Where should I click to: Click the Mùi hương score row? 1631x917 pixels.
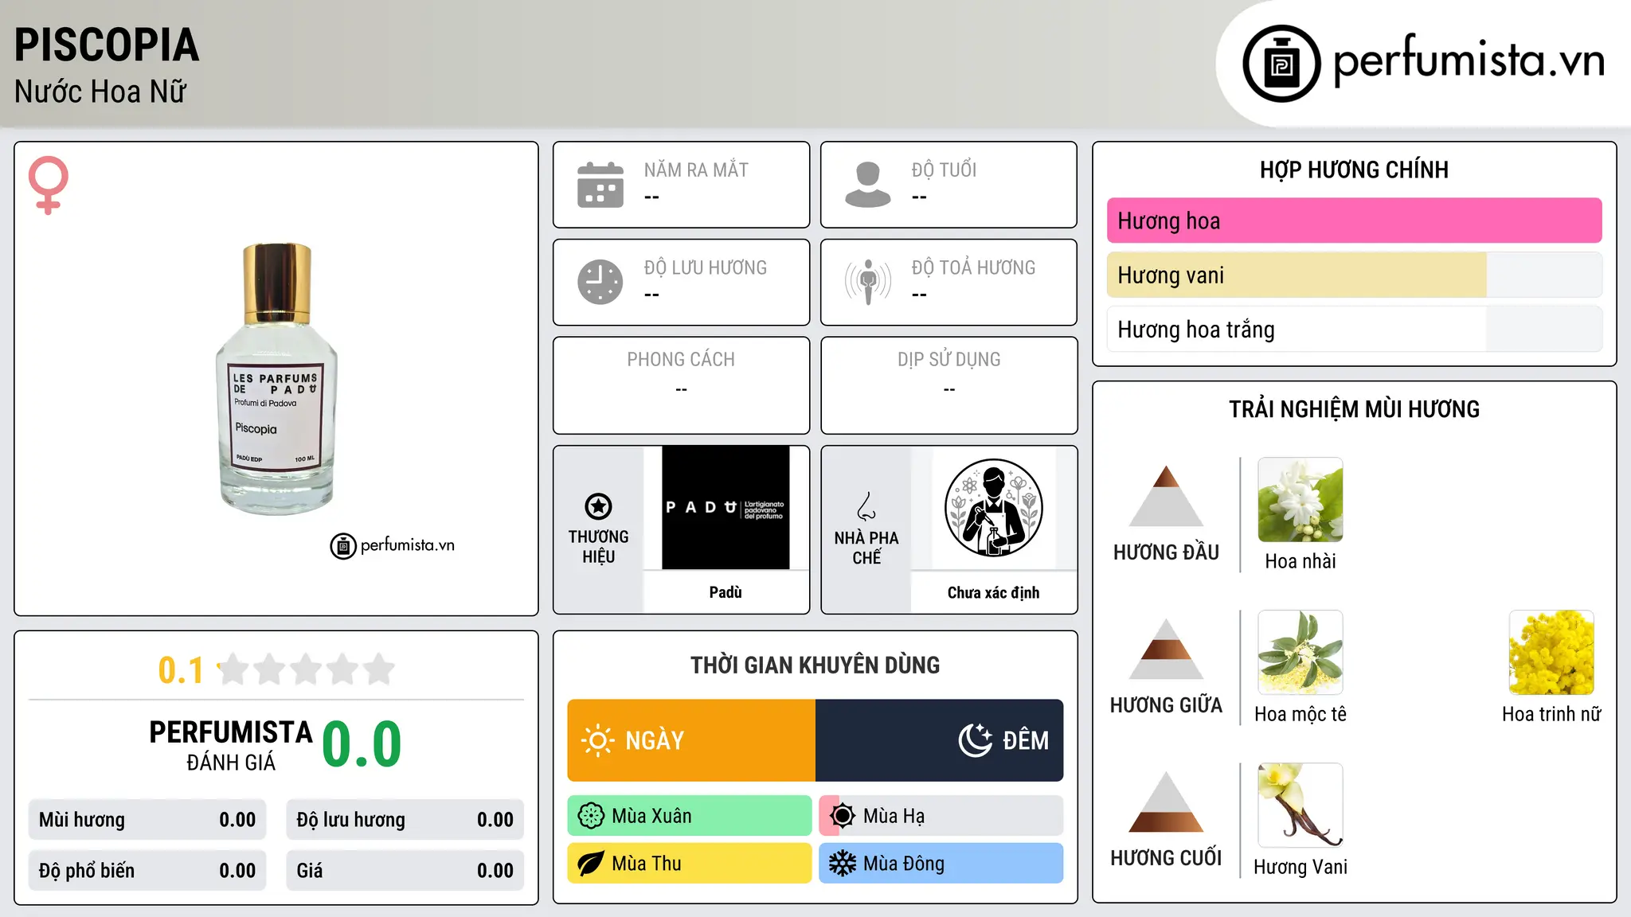(147, 820)
